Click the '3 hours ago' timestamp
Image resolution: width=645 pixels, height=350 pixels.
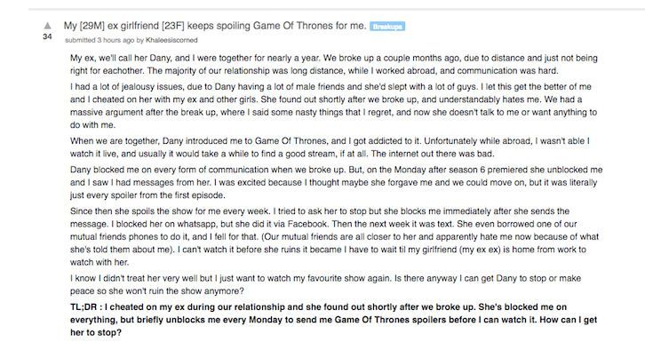(115, 40)
